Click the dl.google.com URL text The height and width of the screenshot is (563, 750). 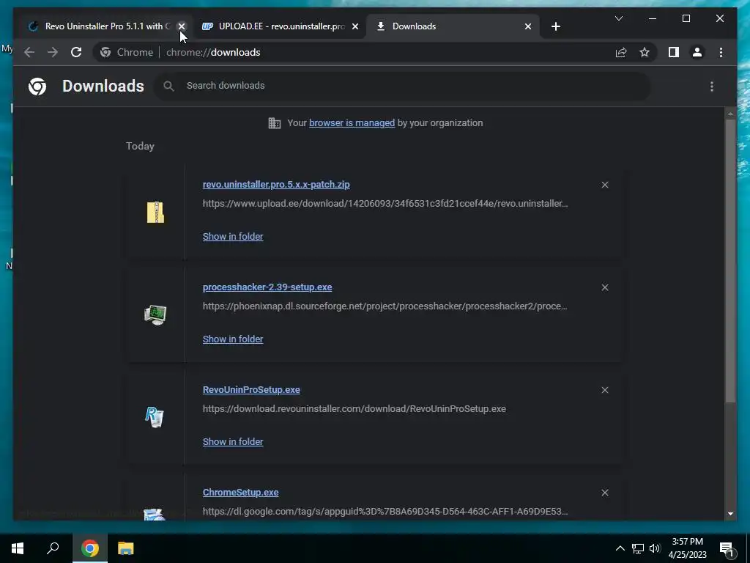385,511
